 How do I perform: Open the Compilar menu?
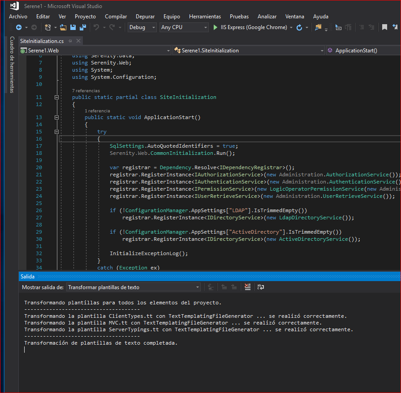coord(116,16)
